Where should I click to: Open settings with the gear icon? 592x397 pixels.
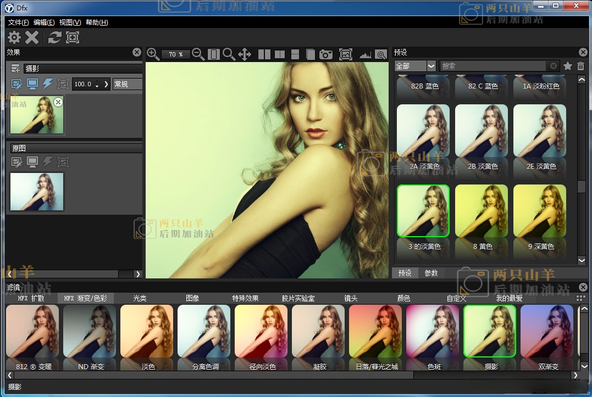tap(14, 37)
